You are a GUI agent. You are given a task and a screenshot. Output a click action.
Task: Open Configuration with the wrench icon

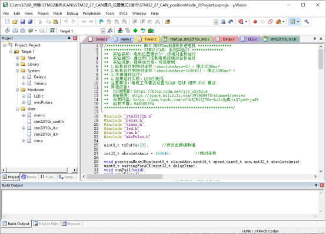[307, 22]
